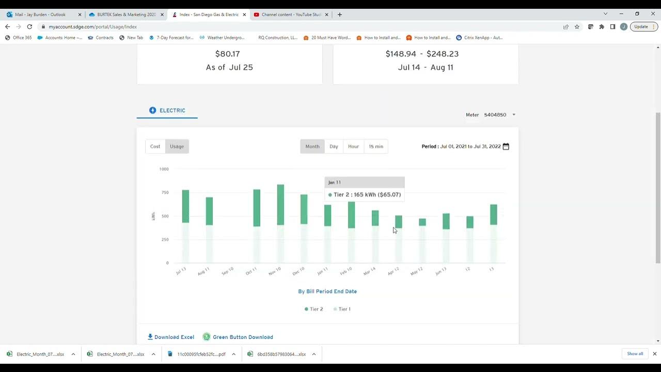Click the Green Button Download link
The width and height of the screenshot is (661, 372).
pos(238,337)
